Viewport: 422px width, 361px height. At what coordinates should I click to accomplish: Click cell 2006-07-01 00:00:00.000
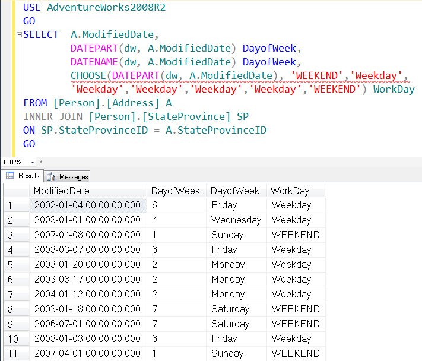88,324
